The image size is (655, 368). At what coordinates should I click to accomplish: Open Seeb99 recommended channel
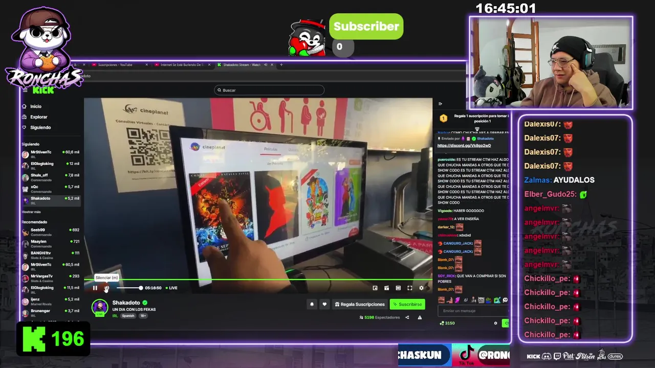click(51, 232)
